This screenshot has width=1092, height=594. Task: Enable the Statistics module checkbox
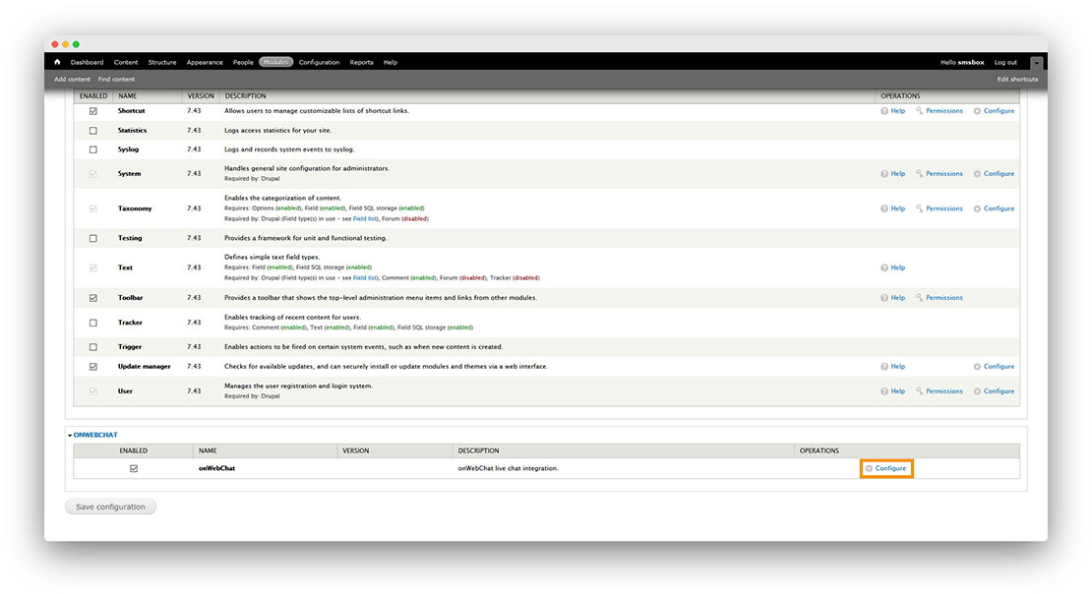93,131
